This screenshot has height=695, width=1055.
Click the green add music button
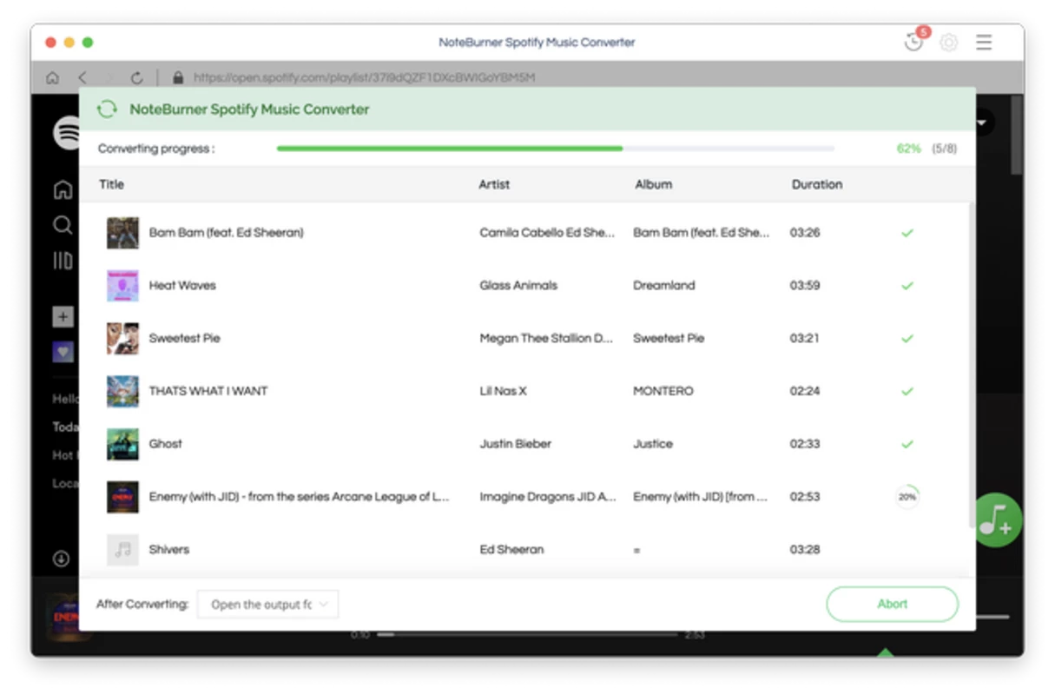pyautogui.click(x=997, y=520)
